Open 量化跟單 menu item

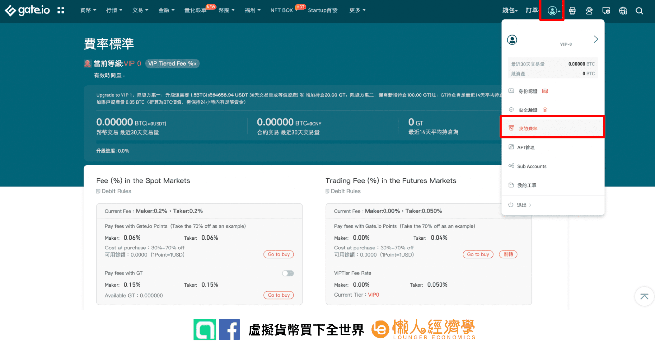(x=196, y=10)
